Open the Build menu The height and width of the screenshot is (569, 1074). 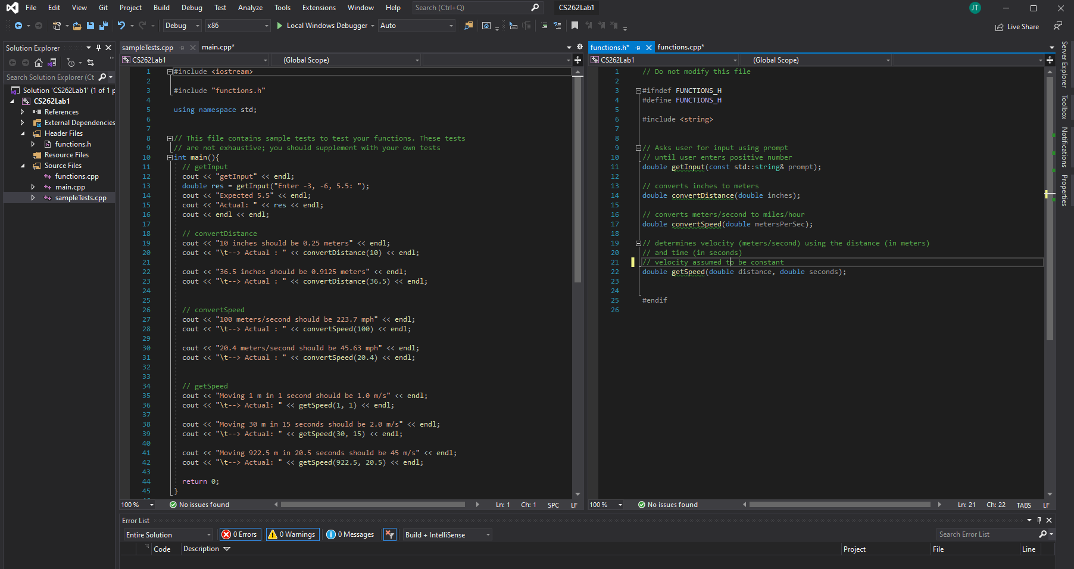pyautogui.click(x=161, y=8)
